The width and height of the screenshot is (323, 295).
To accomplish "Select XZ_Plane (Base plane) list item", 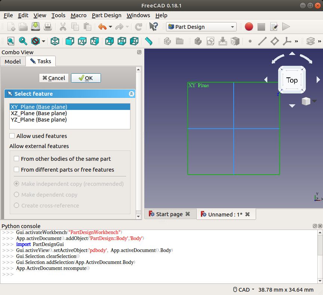I will [x=70, y=113].
